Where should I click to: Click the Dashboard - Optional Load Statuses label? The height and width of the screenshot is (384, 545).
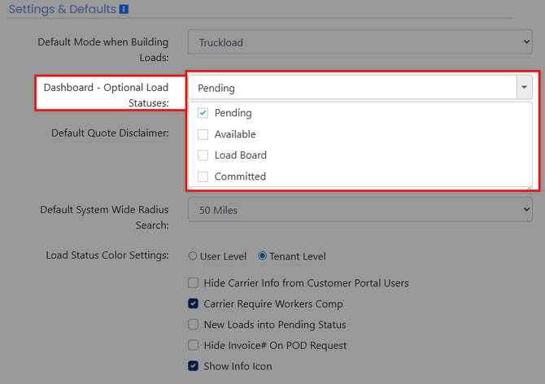click(106, 95)
